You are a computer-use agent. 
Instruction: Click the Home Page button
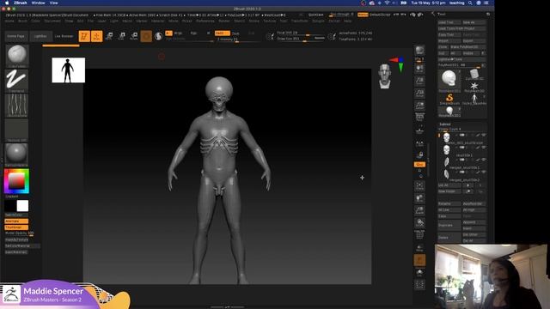[16, 36]
